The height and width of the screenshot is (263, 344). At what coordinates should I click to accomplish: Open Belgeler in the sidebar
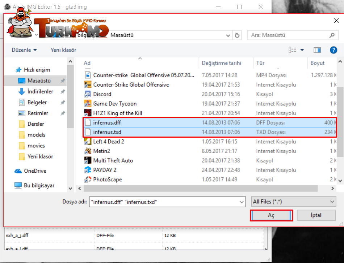[37, 102]
